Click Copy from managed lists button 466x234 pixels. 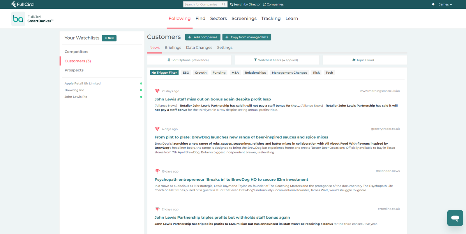pos(247,37)
